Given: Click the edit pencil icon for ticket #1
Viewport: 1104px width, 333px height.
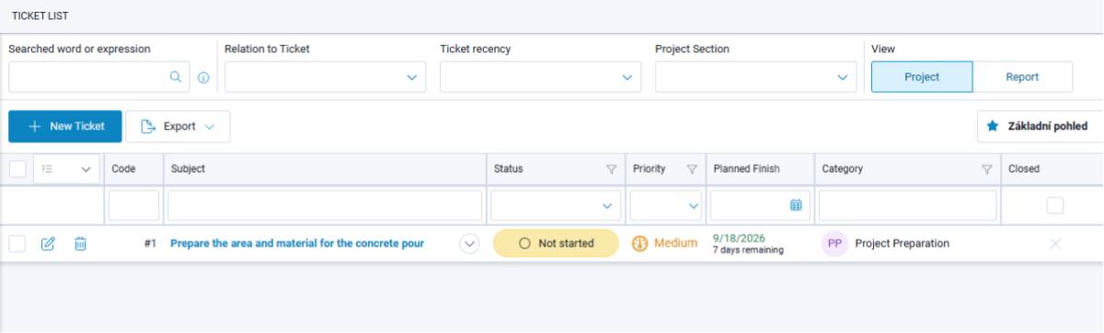Looking at the screenshot, I should pyautogui.click(x=48, y=244).
